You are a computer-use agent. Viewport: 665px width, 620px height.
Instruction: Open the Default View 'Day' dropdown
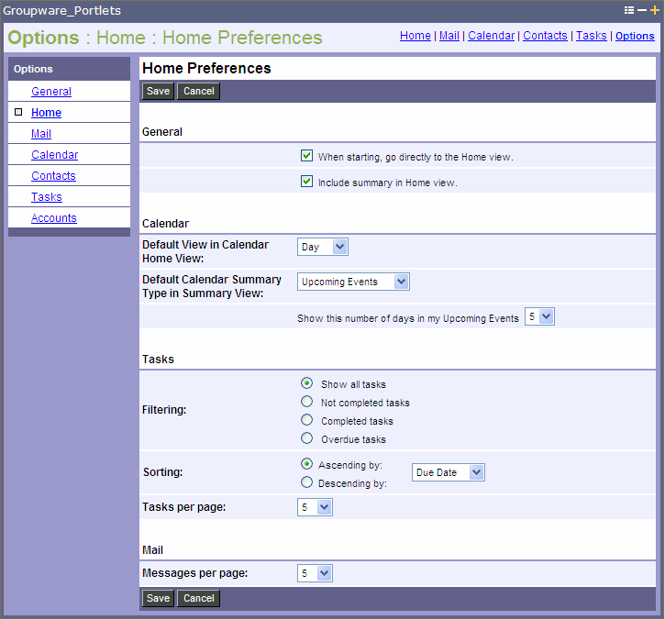click(323, 247)
